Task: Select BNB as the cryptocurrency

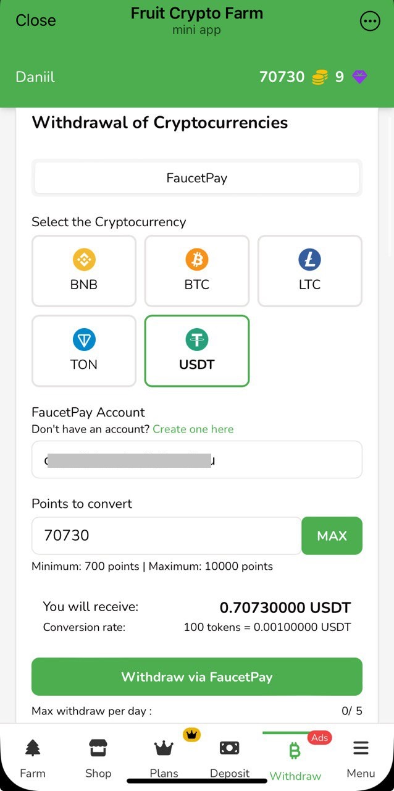Action: [x=84, y=271]
